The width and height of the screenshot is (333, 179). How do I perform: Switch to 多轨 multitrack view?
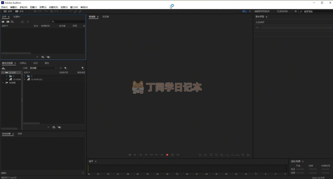coord(19,11)
